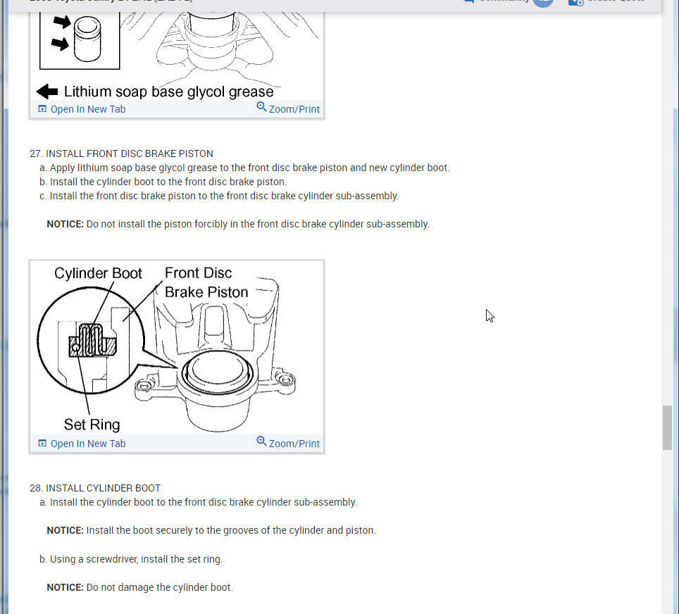This screenshot has height=614, width=679.
Task: Click the blue circular badge beside Community
Action: tap(543, 3)
